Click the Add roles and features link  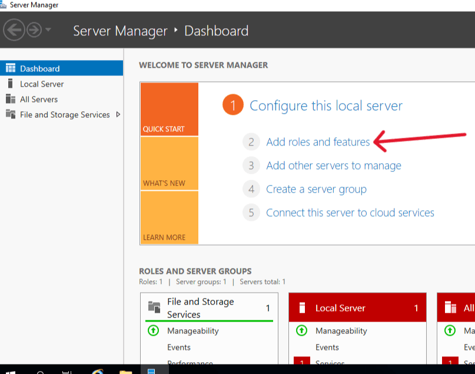tap(318, 142)
